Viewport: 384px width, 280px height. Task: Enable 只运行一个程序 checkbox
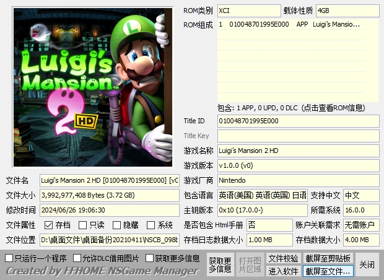coord(9,258)
